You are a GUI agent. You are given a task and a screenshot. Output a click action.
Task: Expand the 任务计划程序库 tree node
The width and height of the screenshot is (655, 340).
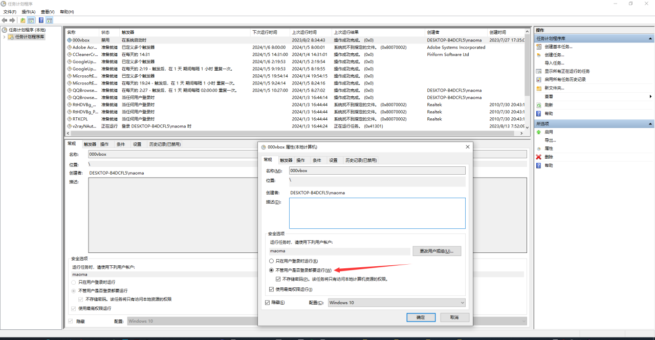(x=5, y=37)
